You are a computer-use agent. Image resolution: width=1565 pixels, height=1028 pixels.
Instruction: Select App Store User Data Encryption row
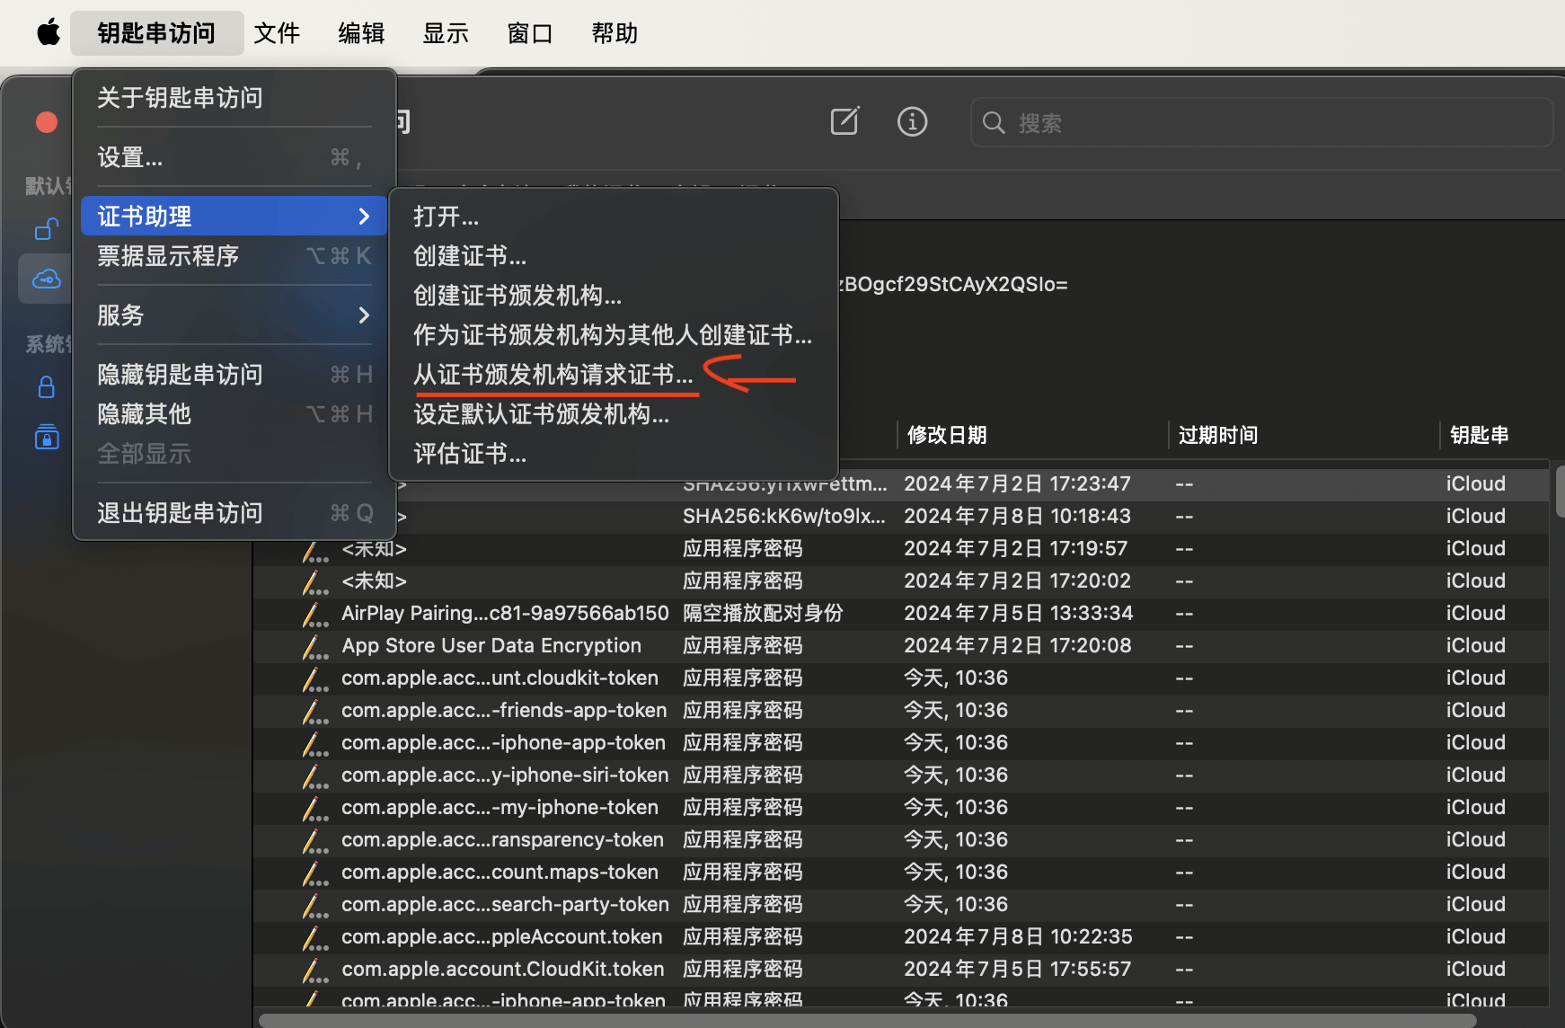point(901,645)
